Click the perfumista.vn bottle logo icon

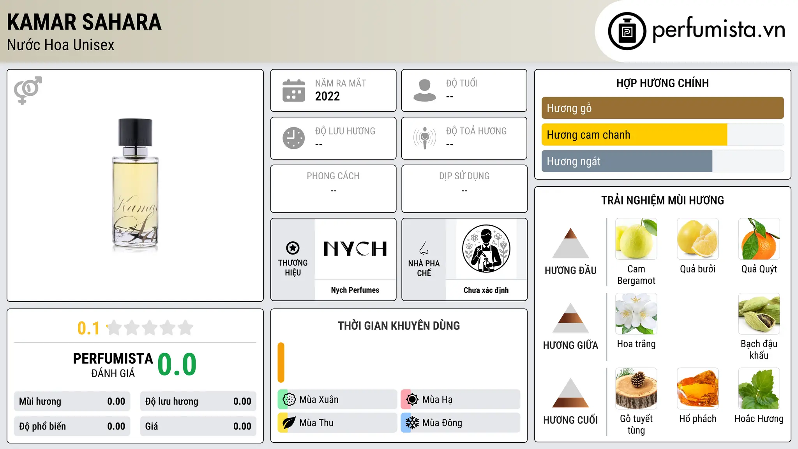627,31
